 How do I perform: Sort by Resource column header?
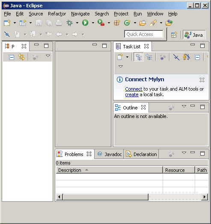179,170
